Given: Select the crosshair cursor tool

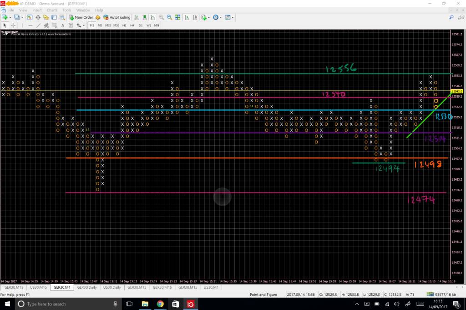Looking at the screenshot, I should pyautogui.click(x=13, y=25).
